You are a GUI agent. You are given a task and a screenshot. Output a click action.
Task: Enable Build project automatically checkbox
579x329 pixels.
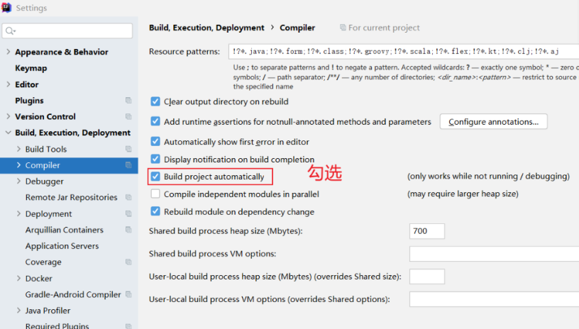click(155, 177)
